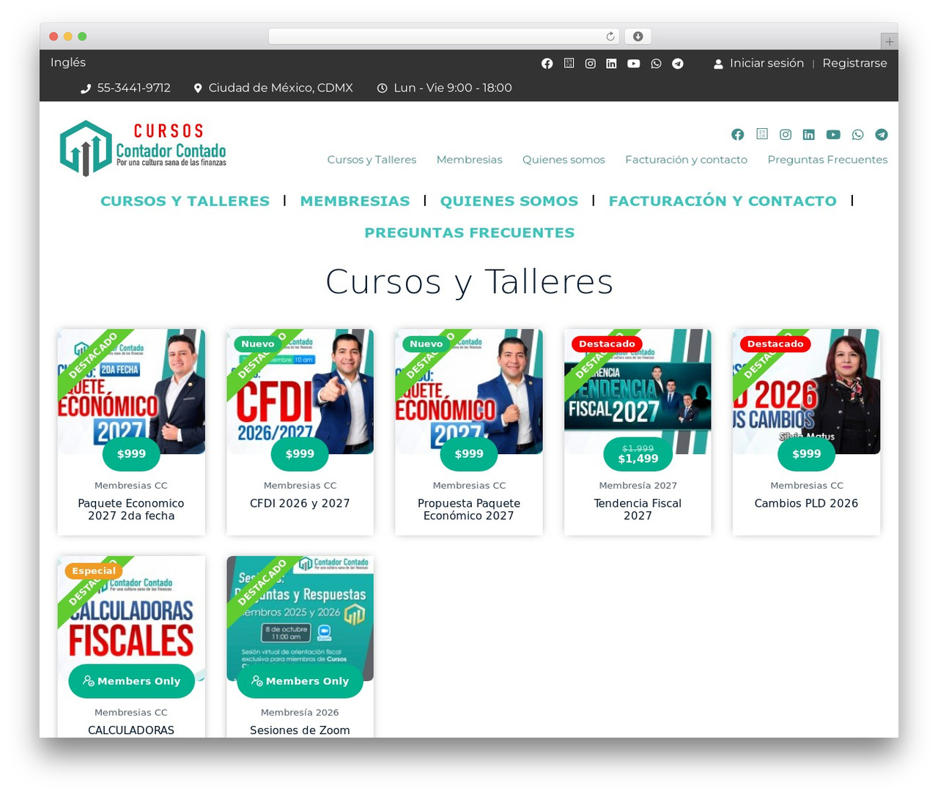This screenshot has height=794, width=938.
Task: Open Calculadoras Fiscales course thumbnail
Action: click(131, 618)
